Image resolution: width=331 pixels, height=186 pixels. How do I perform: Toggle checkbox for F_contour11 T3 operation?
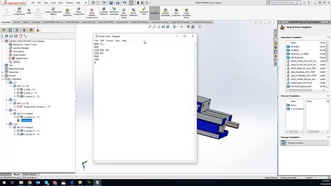18,96
